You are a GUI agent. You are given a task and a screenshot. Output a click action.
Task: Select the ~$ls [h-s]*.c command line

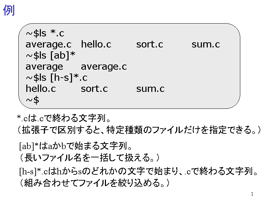pos(56,78)
